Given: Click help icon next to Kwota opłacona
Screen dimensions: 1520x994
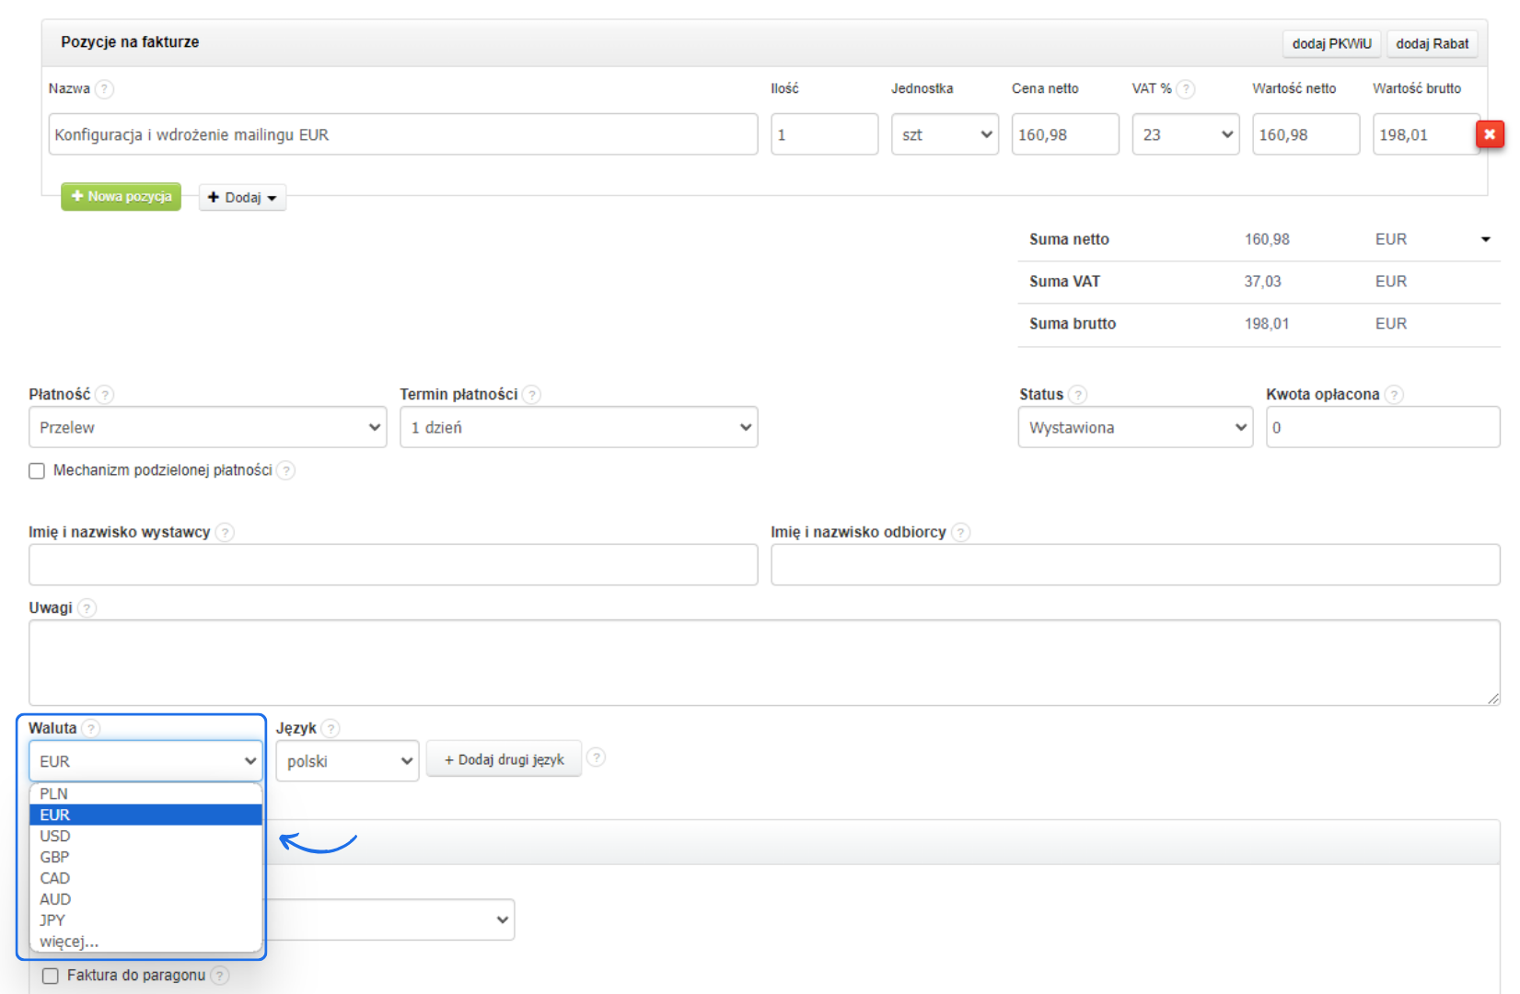Looking at the screenshot, I should click(x=1394, y=395).
